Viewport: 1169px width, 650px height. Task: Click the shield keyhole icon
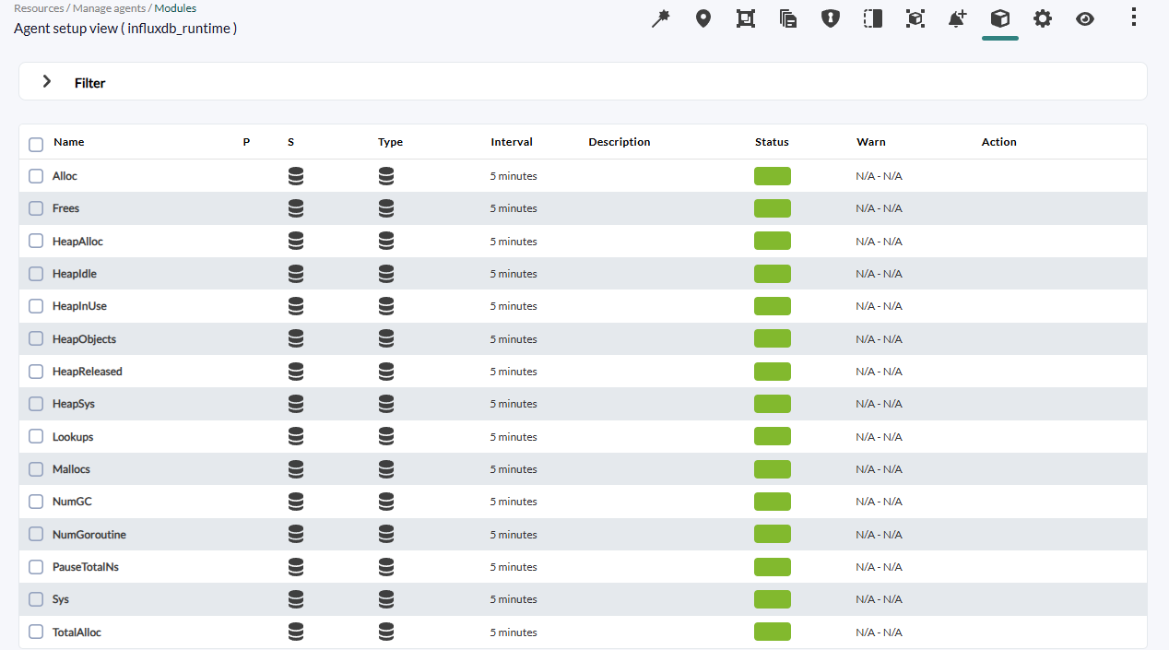tap(831, 18)
